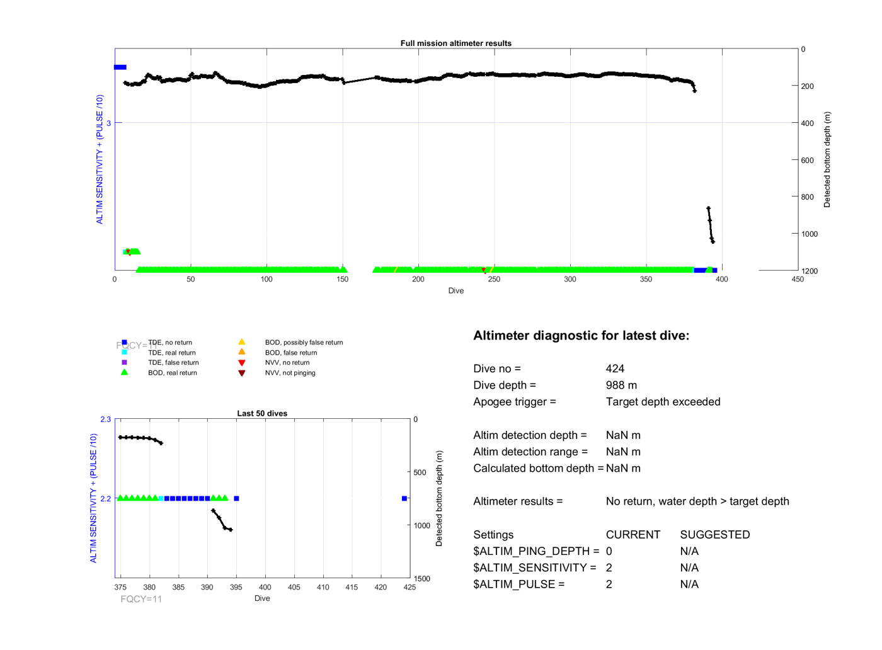Click the dive number value '424'
The height and width of the screenshot is (650, 882).
point(615,368)
